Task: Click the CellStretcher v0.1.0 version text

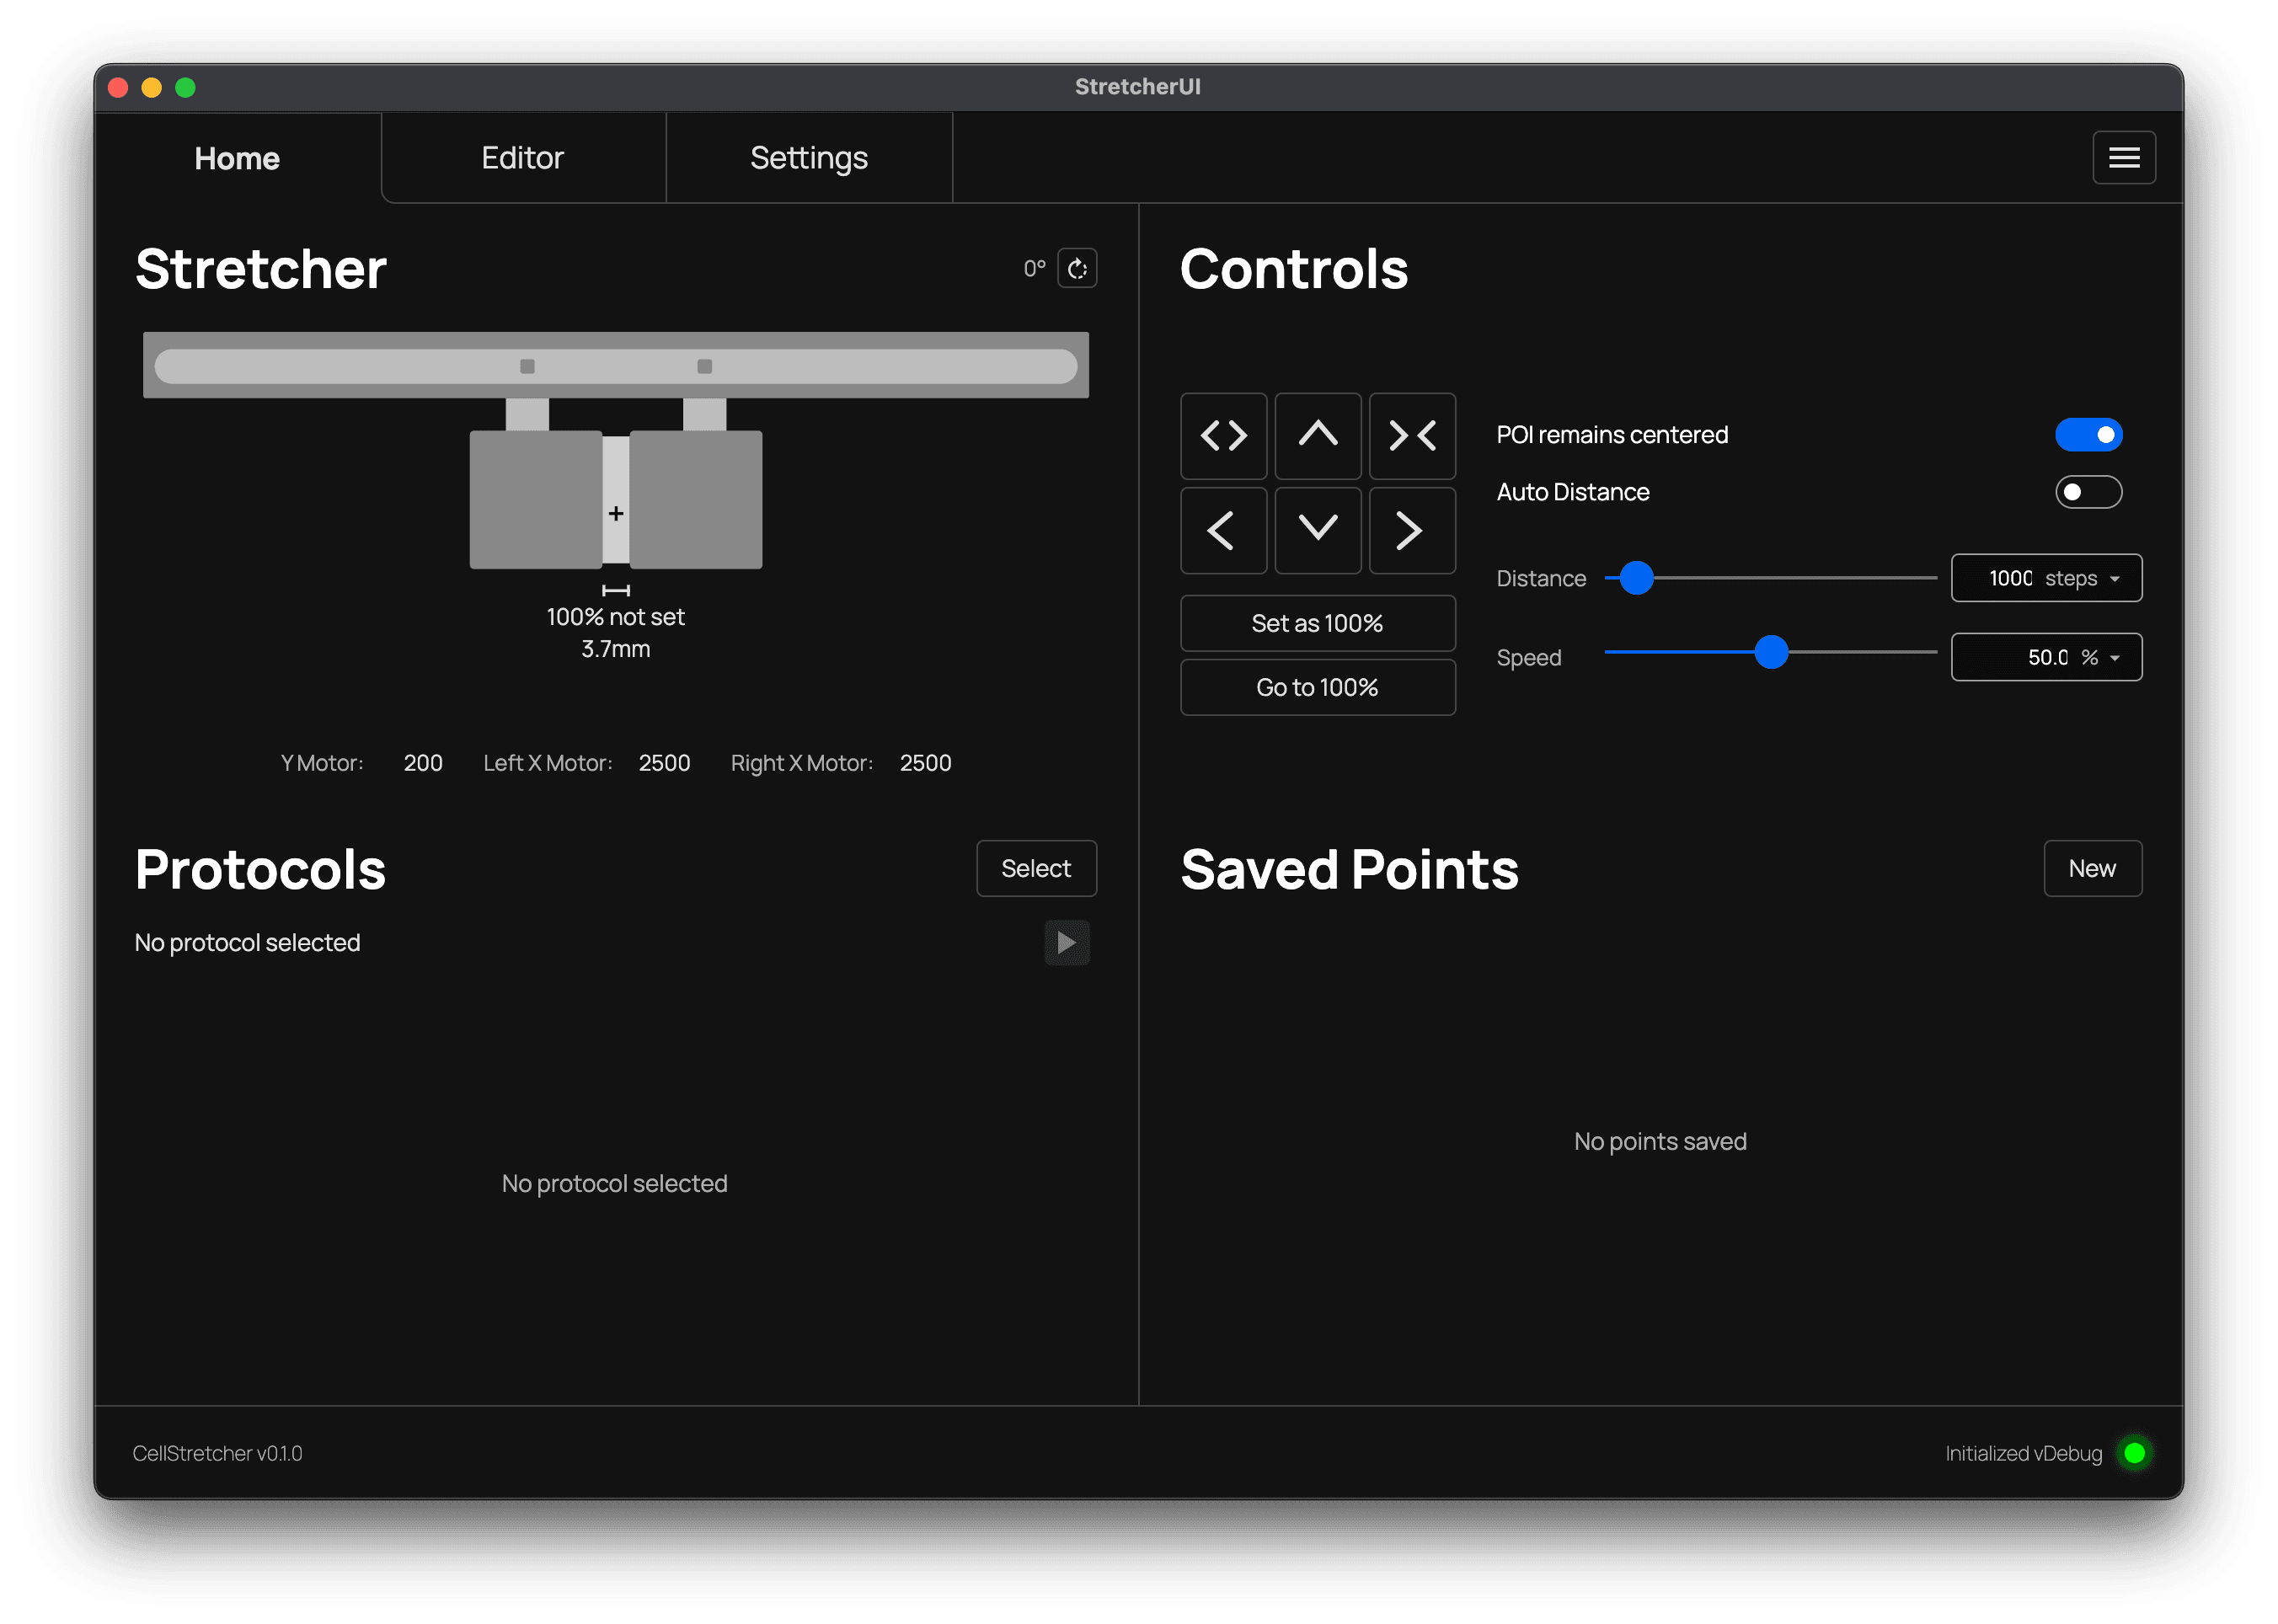Action: click(217, 1453)
